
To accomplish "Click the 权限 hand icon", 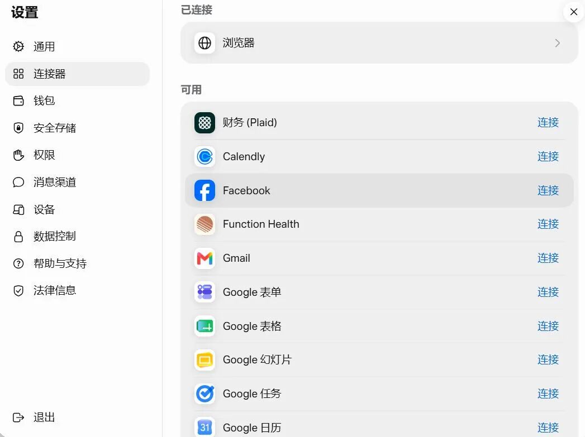I will click(x=18, y=155).
